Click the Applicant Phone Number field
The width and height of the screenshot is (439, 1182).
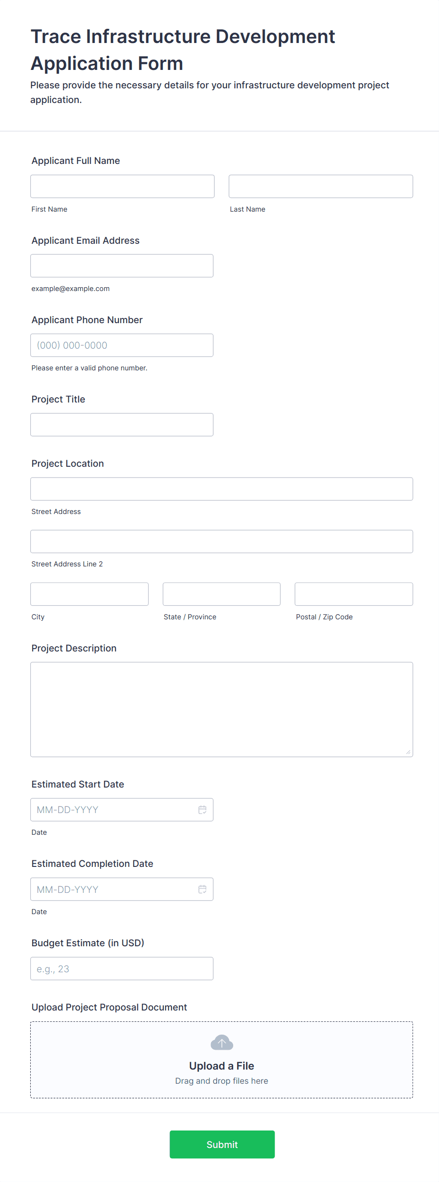tap(122, 345)
